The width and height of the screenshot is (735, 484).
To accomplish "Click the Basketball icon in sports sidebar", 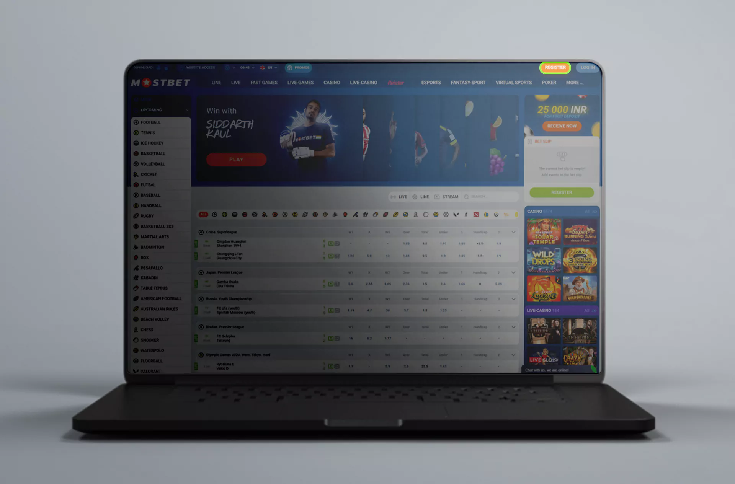I will [136, 153].
